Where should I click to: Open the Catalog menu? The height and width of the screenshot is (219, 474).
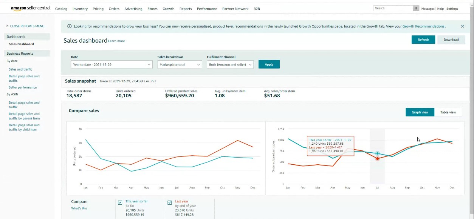[61, 9]
